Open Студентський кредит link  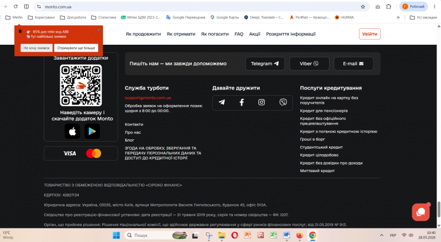pyautogui.click(x=321, y=147)
